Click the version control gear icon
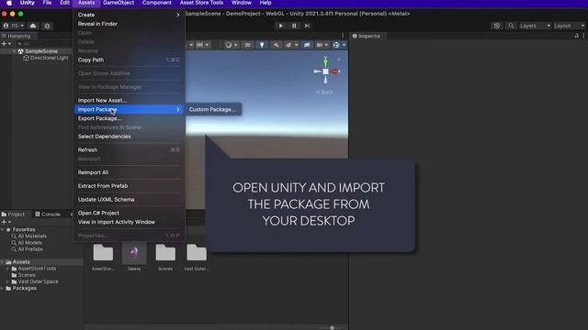Screen dimensions: 588x330 tap(47, 26)
